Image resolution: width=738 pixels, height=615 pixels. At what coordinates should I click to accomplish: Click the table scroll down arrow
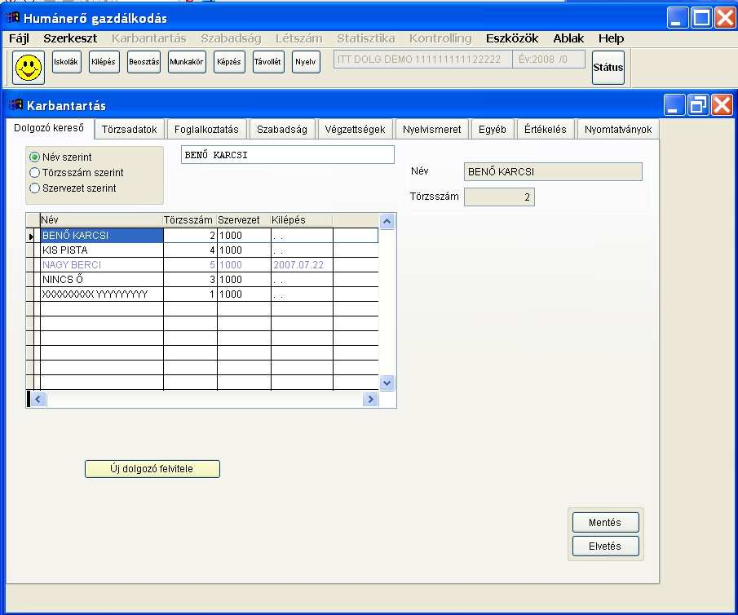(387, 383)
